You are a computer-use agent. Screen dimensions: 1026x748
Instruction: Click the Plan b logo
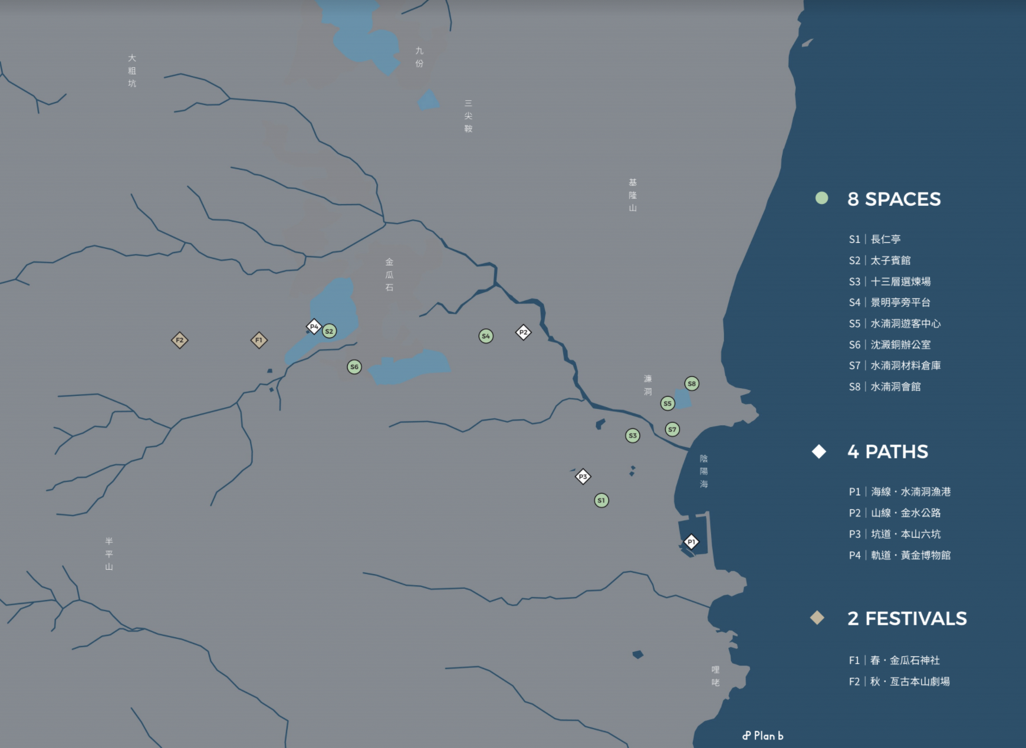coord(763,736)
